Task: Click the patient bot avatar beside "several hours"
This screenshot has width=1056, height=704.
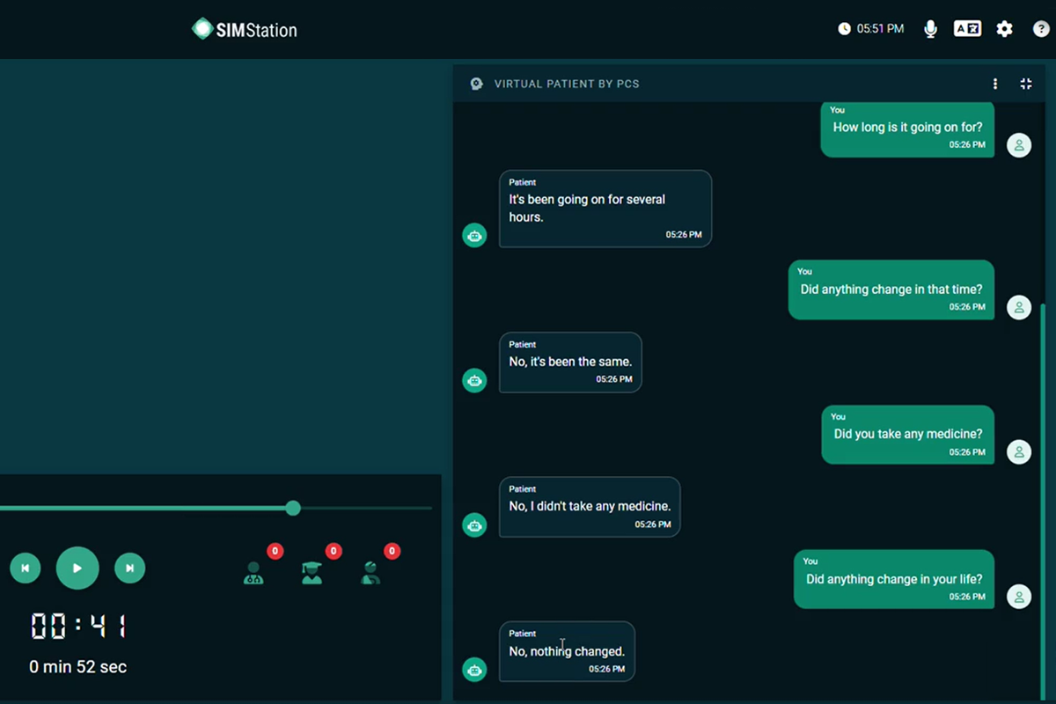Action: [x=475, y=235]
